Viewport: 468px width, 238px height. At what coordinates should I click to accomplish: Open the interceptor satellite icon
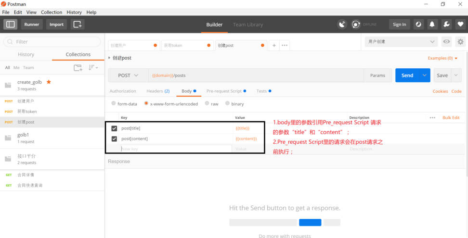(342, 25)
